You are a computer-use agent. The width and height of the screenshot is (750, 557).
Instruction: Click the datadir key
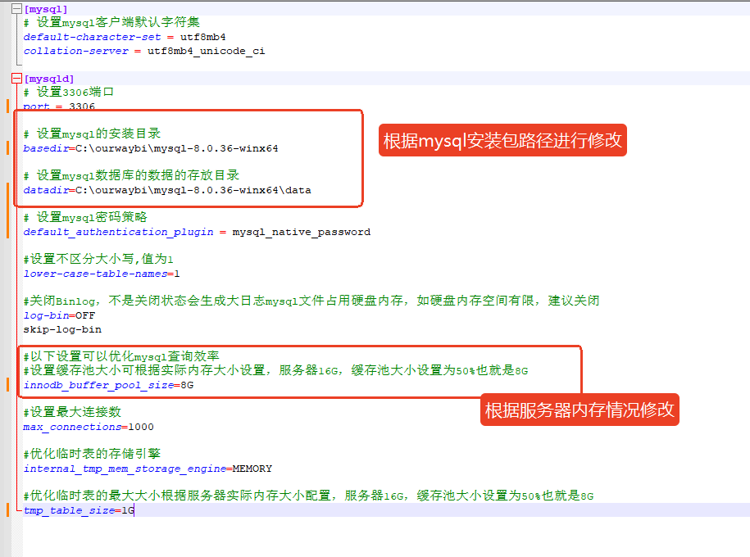(46, 190)
